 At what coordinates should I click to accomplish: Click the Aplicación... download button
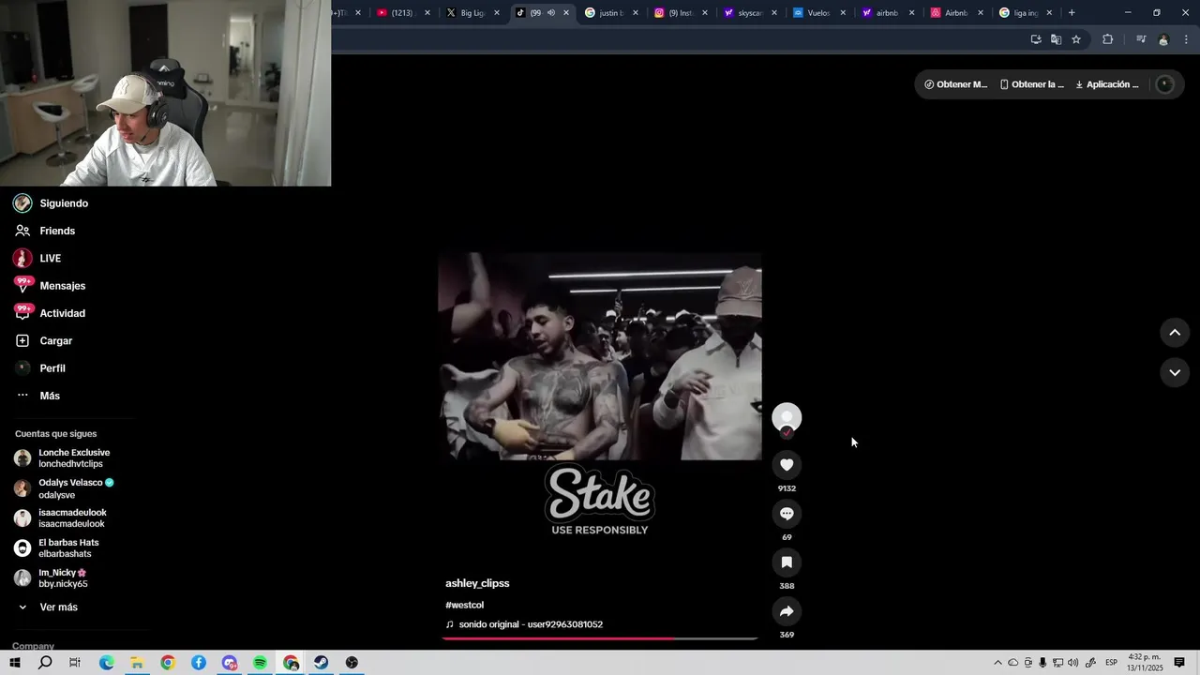[1107, 84]
